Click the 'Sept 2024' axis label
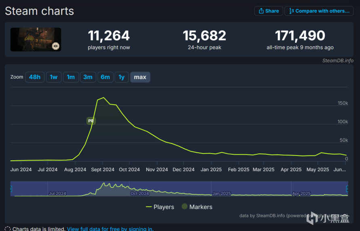This screenshot has width=360, height=231. (103, 170)
